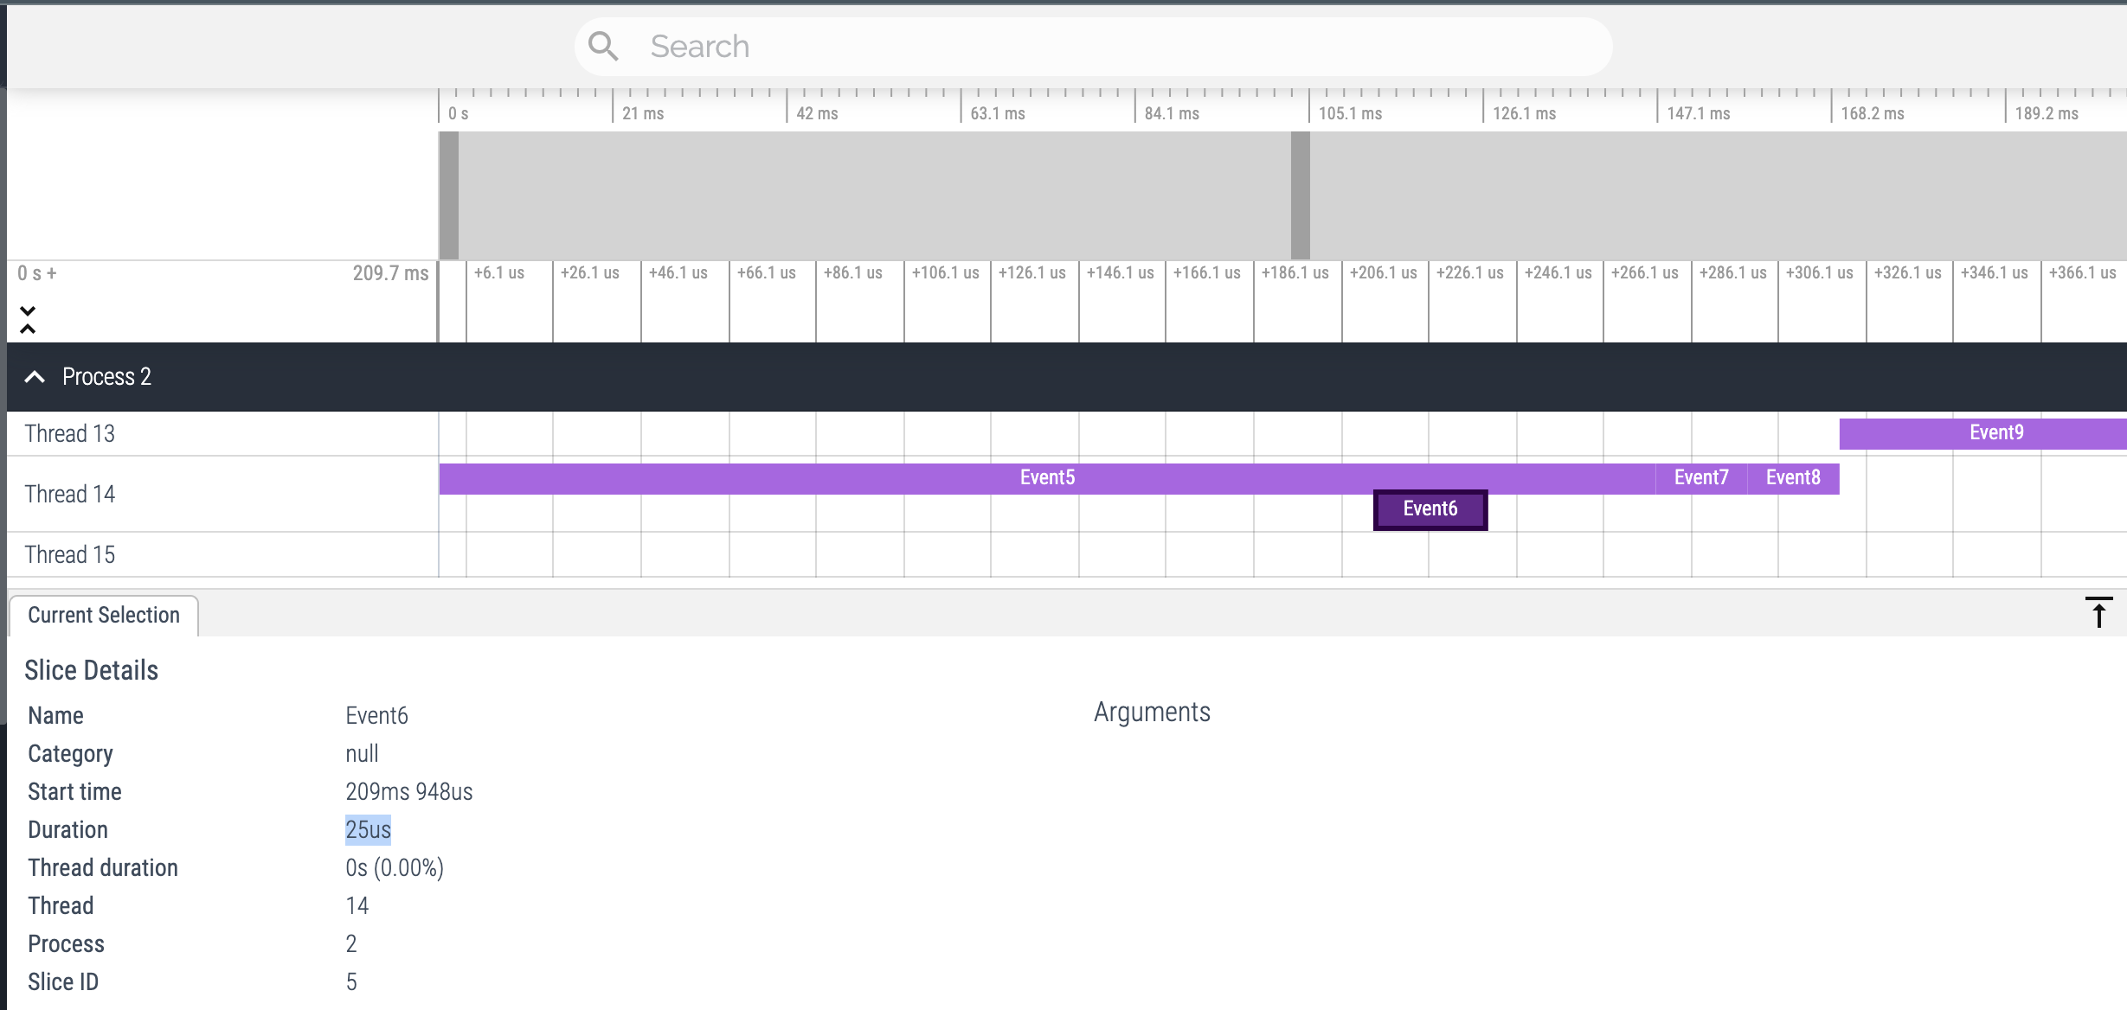Collapse the Process 2 track group
Image resolution: width=2127 pixels, height=1010 pixels.
tap(35, 377)
